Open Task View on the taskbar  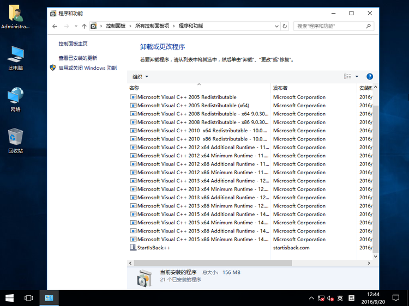(29, 298)
